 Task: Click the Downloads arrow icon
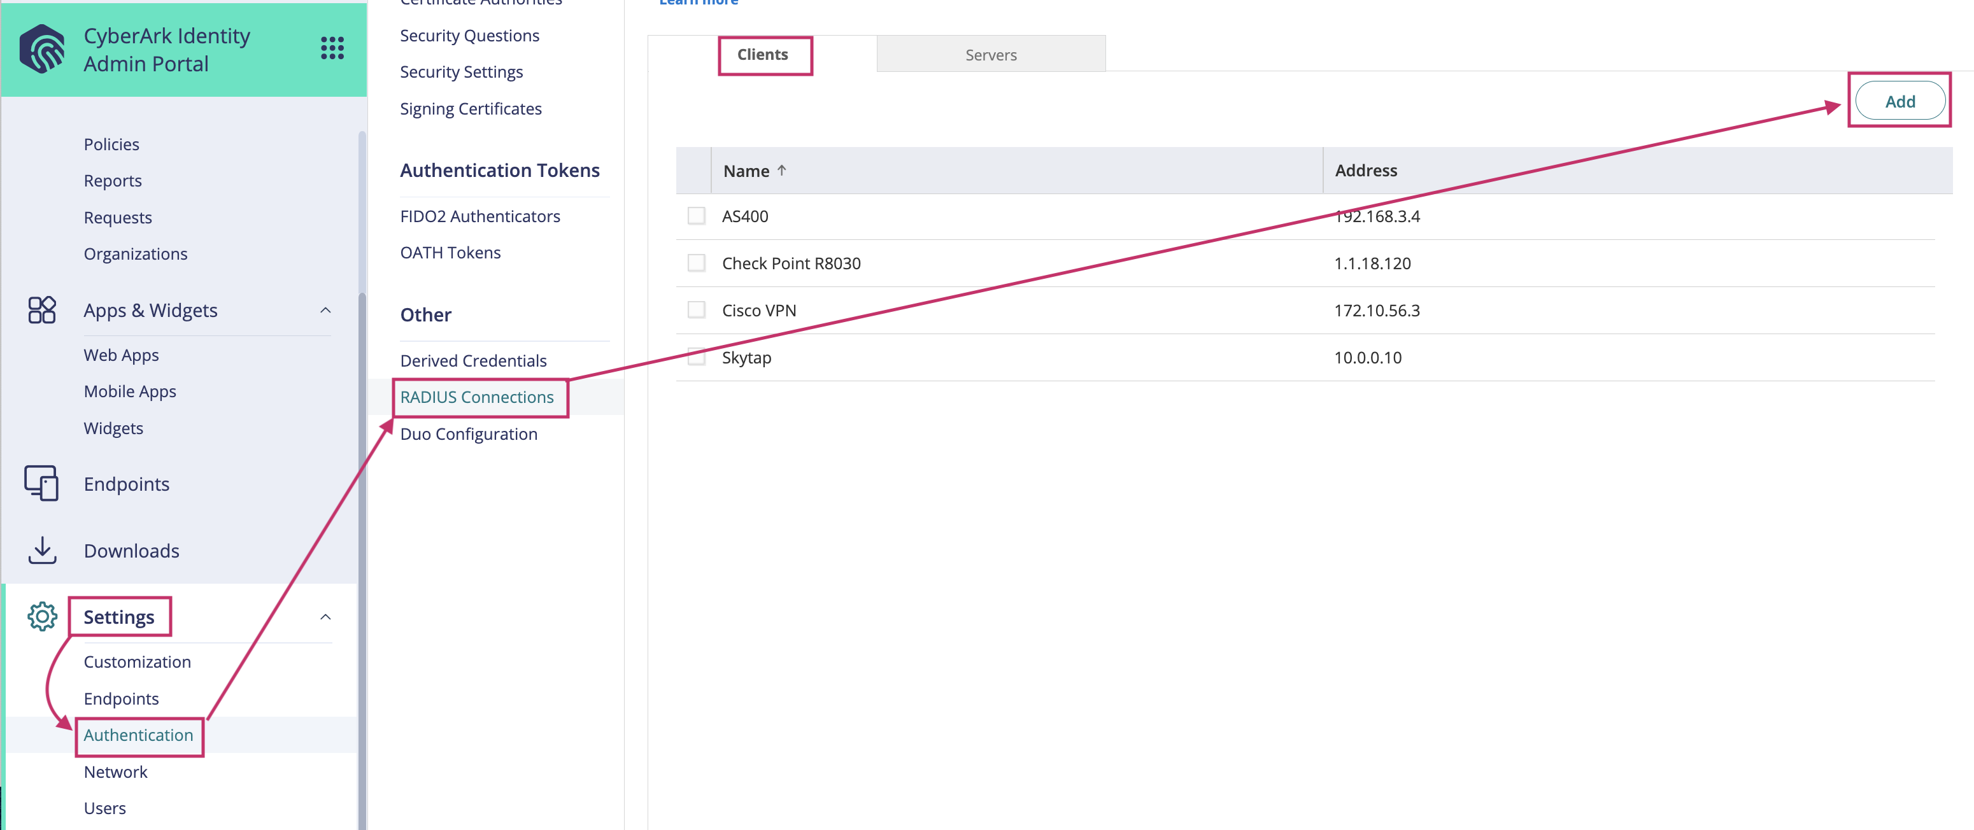pyautogui.click(x=42, y=550)
